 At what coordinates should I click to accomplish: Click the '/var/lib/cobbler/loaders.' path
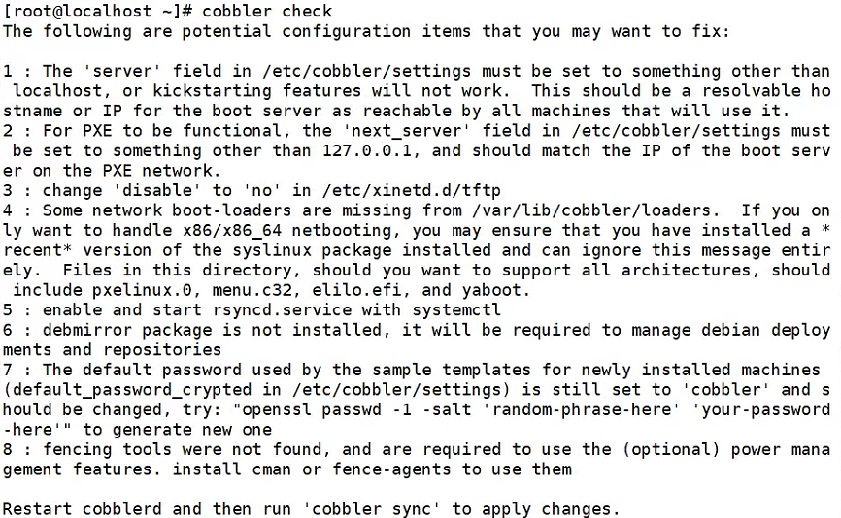point(596,210)
